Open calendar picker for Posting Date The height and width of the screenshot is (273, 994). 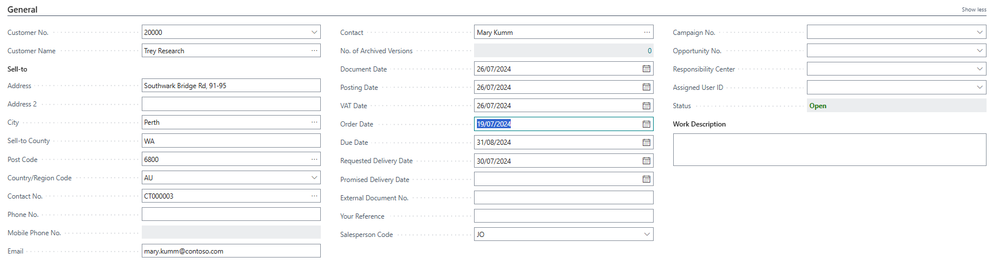(646, 87)
